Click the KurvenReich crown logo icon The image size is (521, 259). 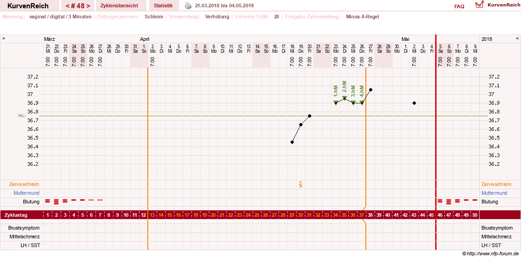[x=479, y=5]
